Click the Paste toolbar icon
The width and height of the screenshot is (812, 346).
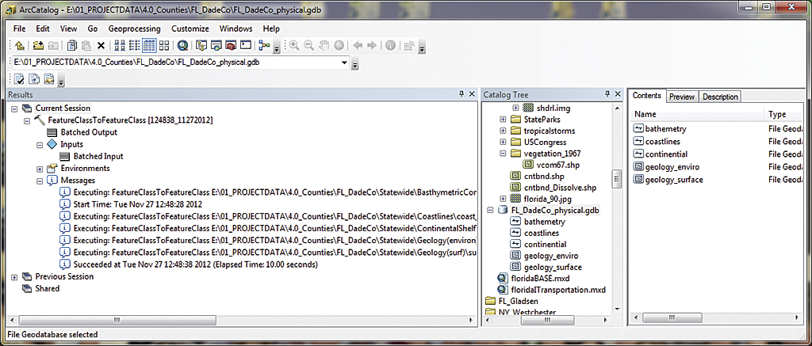point(86,45)
